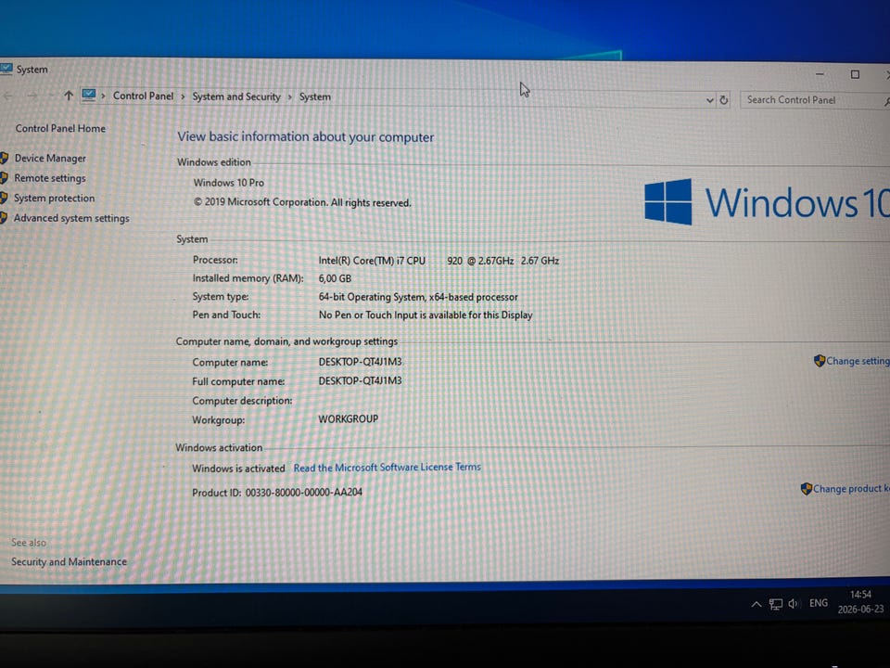
Task: Click ENG language indicator in taskbar
Action: point(818,603)
